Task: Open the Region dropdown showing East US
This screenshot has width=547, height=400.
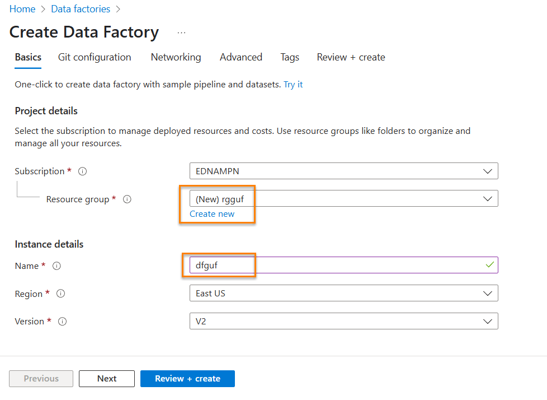Action: (x=343, y=293)
